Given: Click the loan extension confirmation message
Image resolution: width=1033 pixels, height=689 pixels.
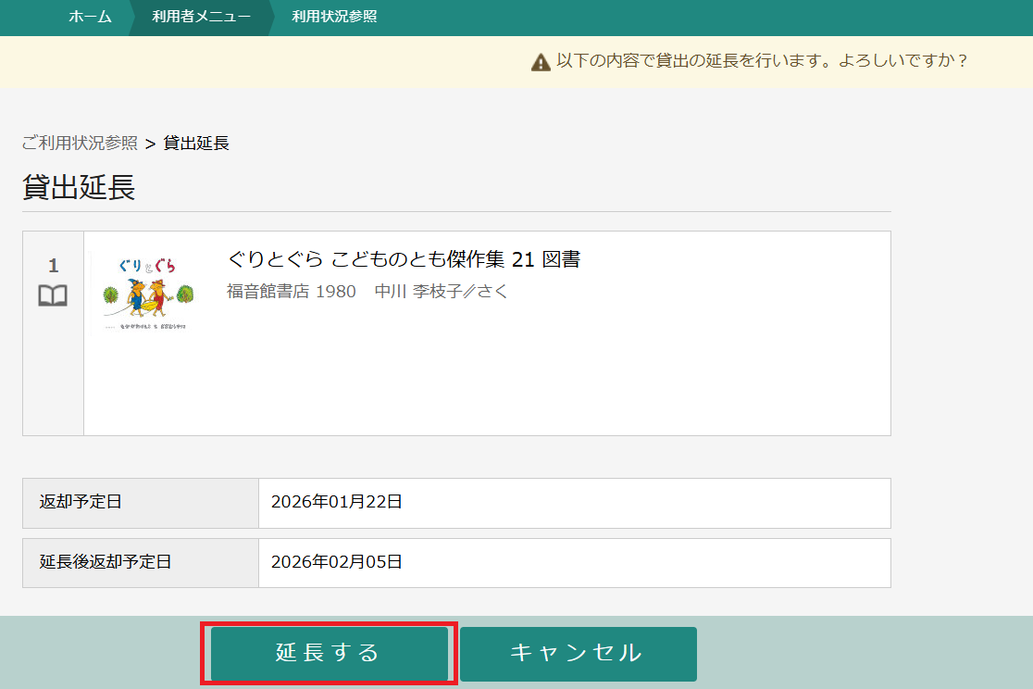Looking at the screenshot, I should [x=762, y=61].
